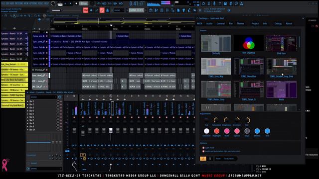This screenshot has width=319, height=179.
Task: Open the mixer preset (none) dropdown above the slots
Action: [x=43, y=97]
